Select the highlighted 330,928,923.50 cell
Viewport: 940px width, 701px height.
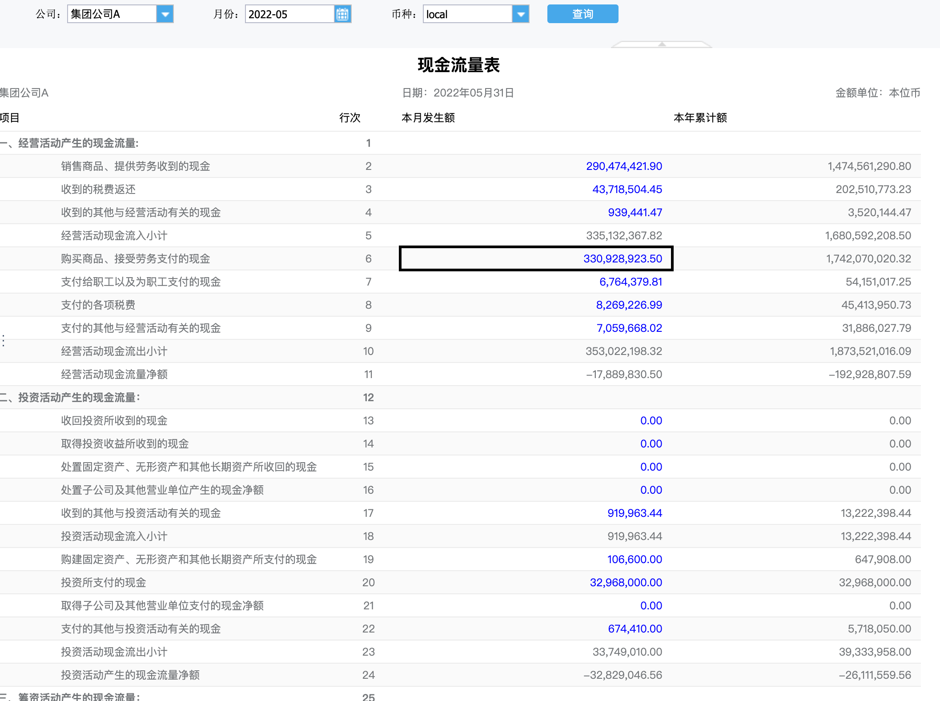623,259
